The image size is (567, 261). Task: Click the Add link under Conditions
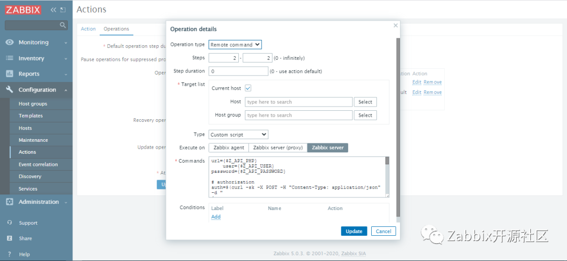216,217
